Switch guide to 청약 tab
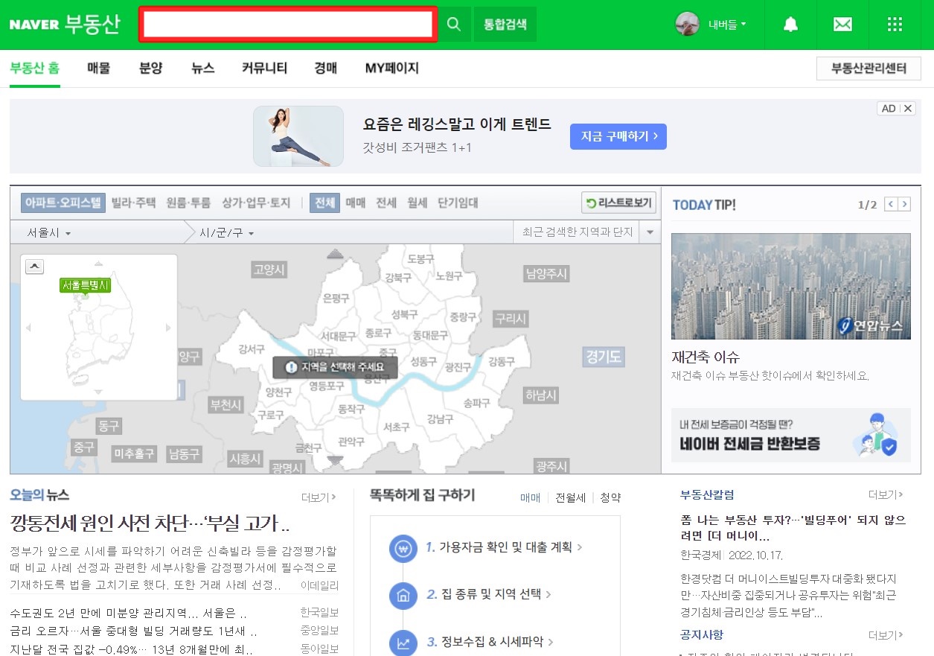The height and width of the screenshot is (656, 934). [610, 497]
